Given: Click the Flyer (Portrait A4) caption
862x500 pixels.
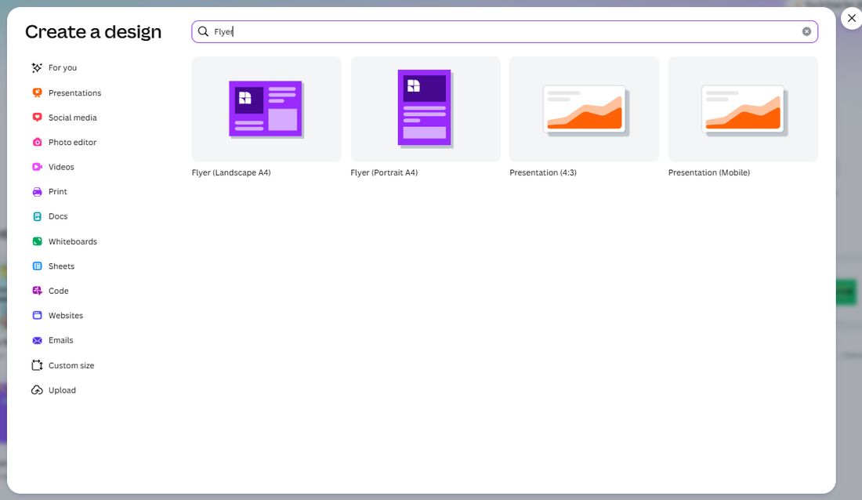Looking at the screenshot, I should [384, 172].
